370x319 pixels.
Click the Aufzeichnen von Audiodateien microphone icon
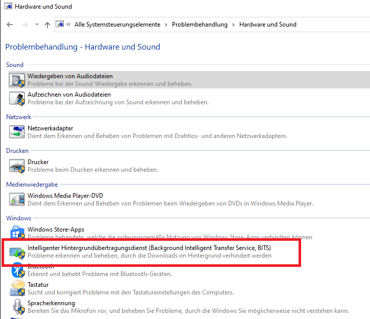tap(17, 98)
